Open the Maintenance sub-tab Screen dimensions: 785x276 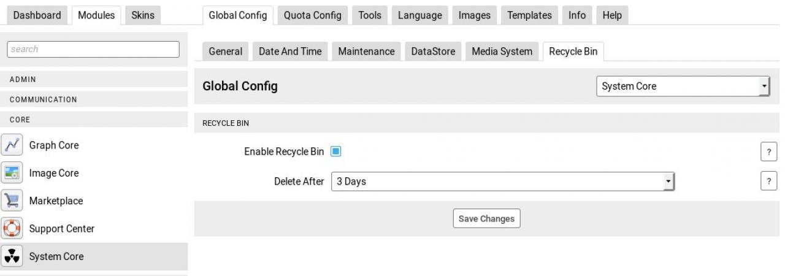tap(366, 52)
